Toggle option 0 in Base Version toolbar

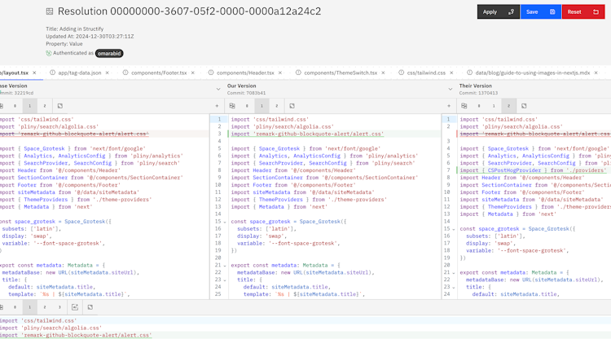pyautogui.click(x=15, y=106)
